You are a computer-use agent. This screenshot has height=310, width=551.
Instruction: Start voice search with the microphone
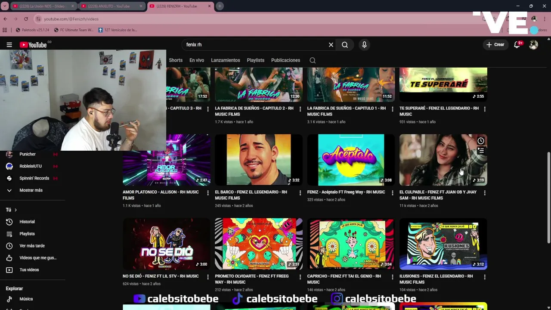[364, 45]
